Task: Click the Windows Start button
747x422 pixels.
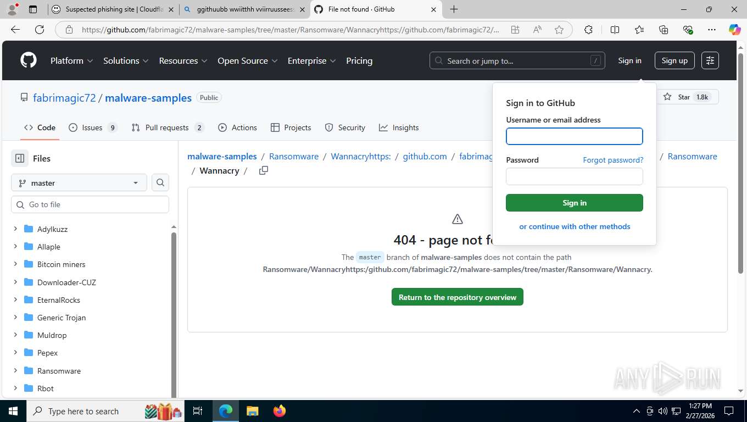Action: pos(13,411)
